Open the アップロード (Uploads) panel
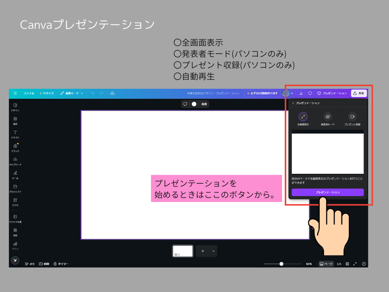This screenshot has width=389, height=292. click(x=15, y=162)
